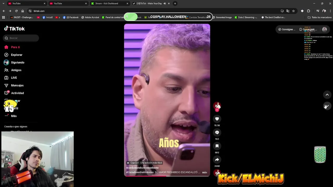Switch to the second YouTube tab
Image resolution: width=333 pixels, height=187 pixels.
[68, 3]
